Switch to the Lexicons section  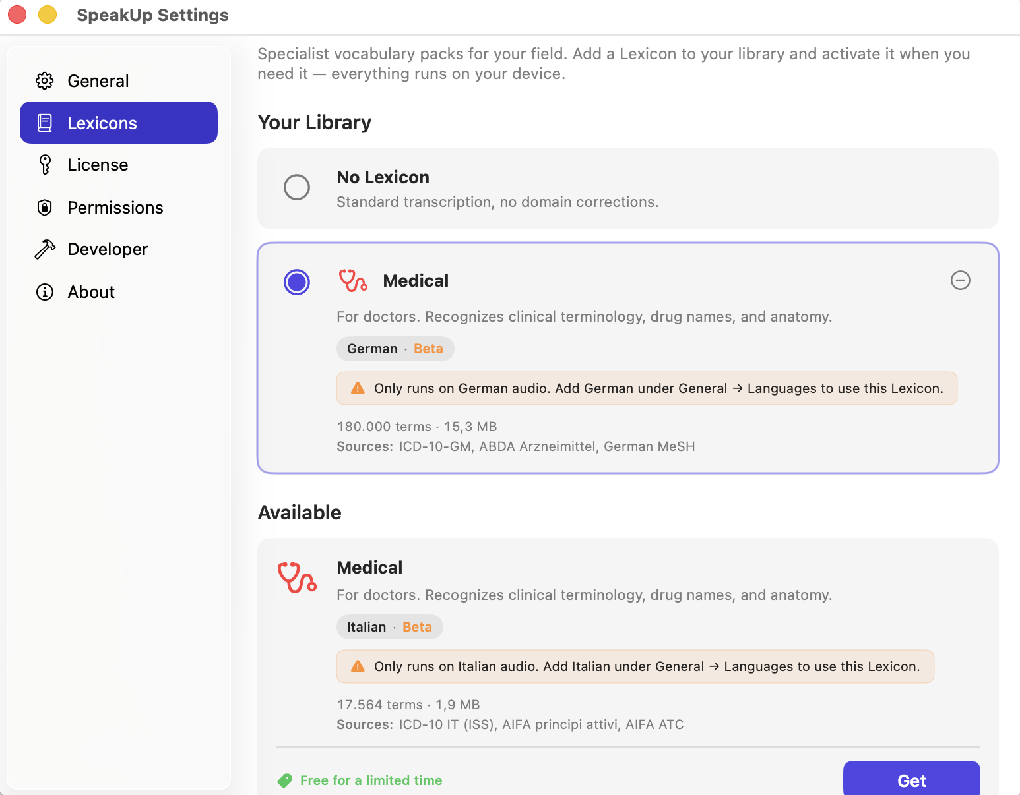click(119, 123)
